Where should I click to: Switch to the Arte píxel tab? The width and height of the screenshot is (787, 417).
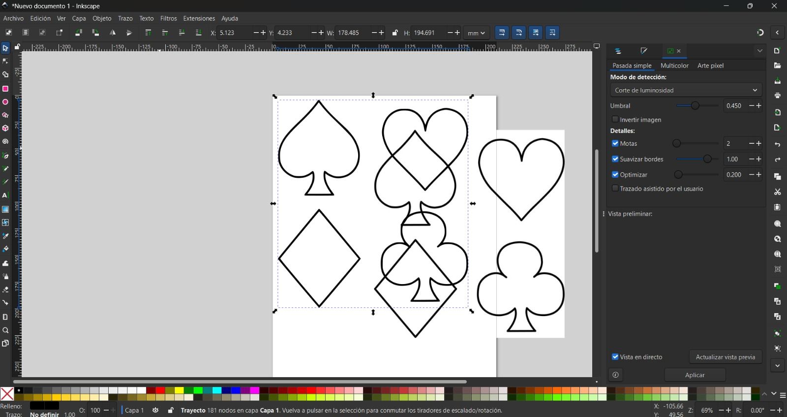point(710,65)
